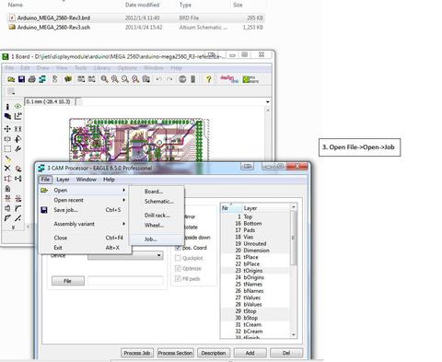Click the Description button
This screenshot has height=362, width=442.
pyautogui.click(x=214, y=353)
